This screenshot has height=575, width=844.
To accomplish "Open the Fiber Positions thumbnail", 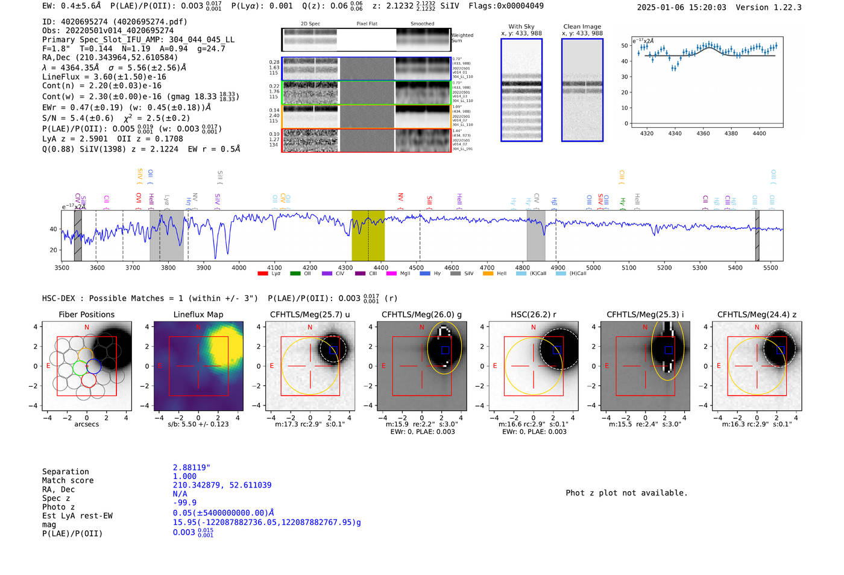I will click(x=87, y=366).
